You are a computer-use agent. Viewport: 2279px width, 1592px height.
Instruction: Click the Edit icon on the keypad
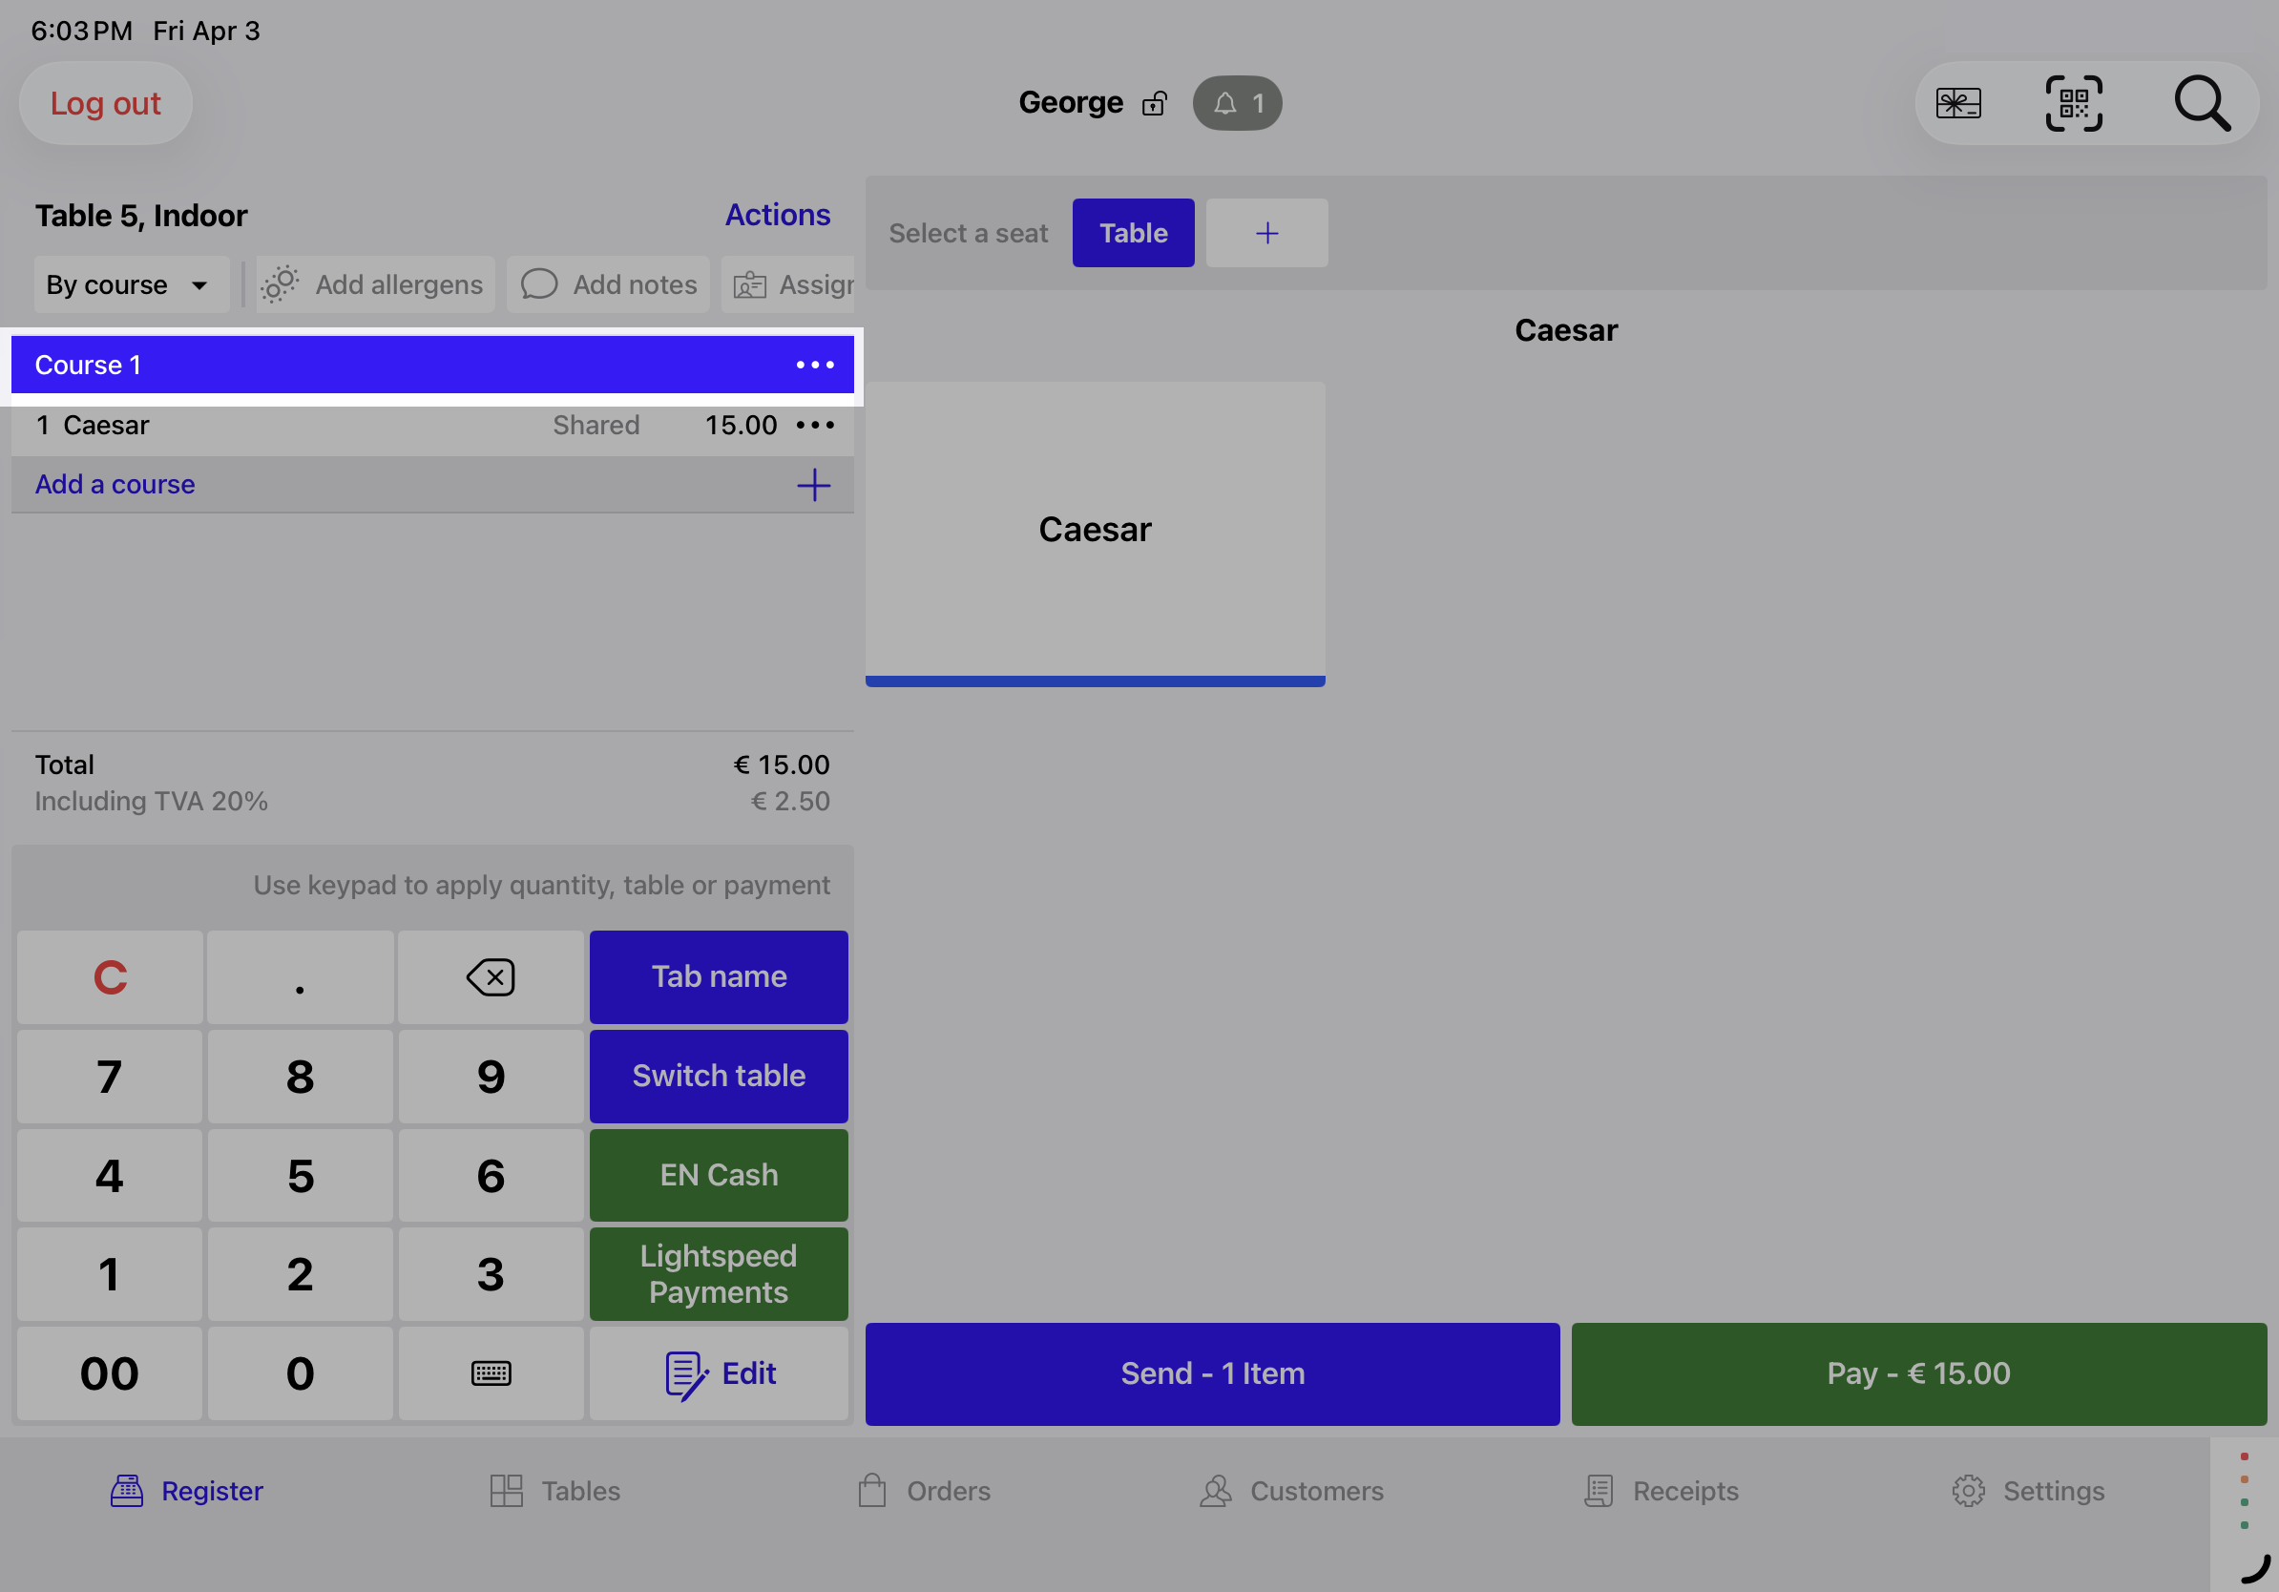point(718,1372)
